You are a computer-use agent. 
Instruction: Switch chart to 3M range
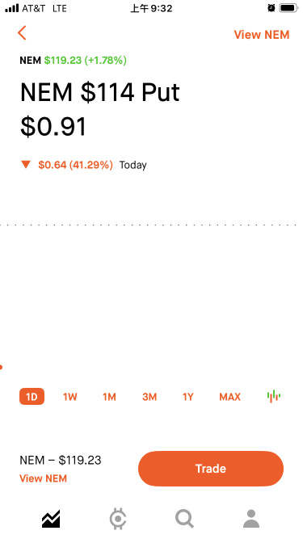(149, 397)
